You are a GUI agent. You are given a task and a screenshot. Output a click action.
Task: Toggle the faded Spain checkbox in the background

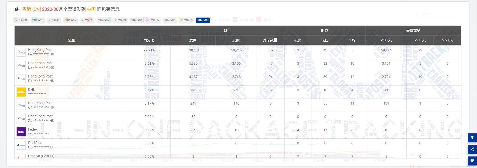pyautogui.click(x=259, y=20)
